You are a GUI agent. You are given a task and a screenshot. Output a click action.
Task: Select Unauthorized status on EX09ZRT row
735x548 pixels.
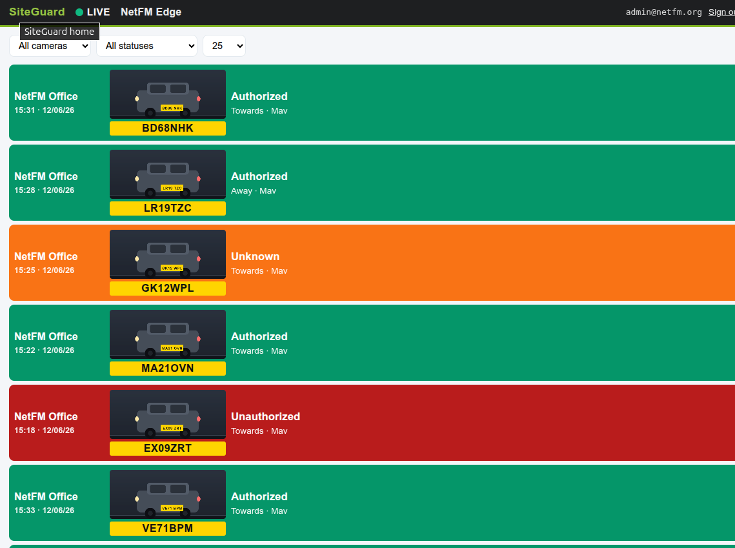click(x=265, y=417)
